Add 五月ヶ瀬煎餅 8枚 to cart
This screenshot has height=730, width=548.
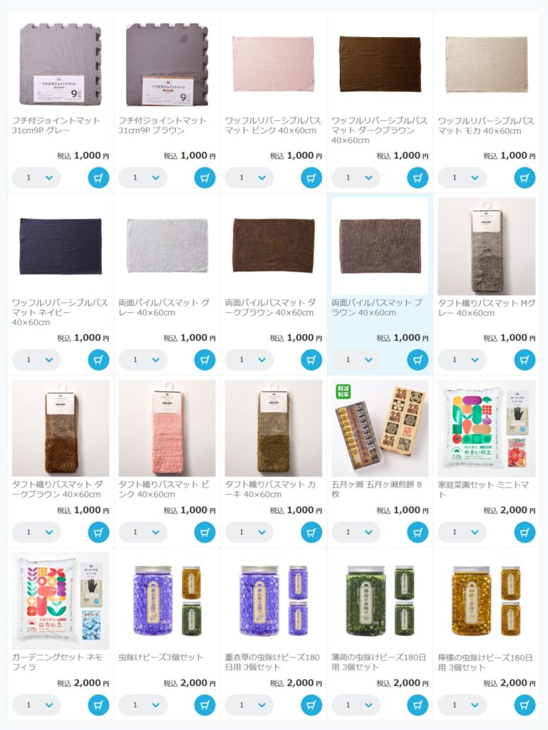(418, 532)
